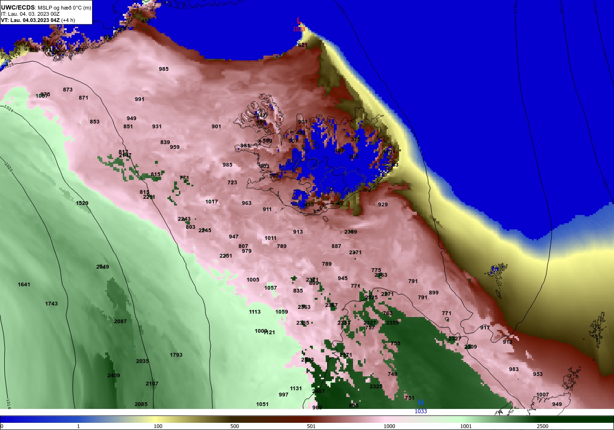This screenshot has height=430, width=614.
Task: Click the 1011 map value
Action: pyautogui.click(x=271, y=238)
